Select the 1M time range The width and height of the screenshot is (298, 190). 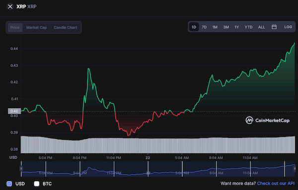[215, 27]
